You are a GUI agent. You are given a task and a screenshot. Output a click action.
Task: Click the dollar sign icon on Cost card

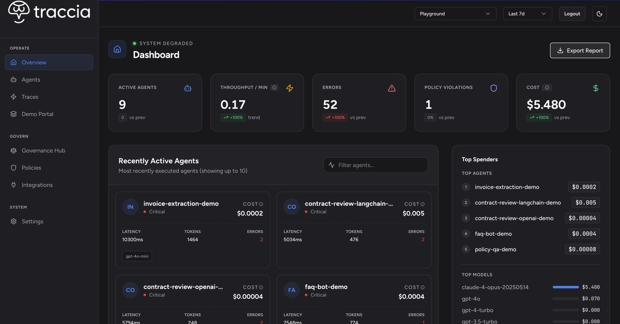pos(596,88)
